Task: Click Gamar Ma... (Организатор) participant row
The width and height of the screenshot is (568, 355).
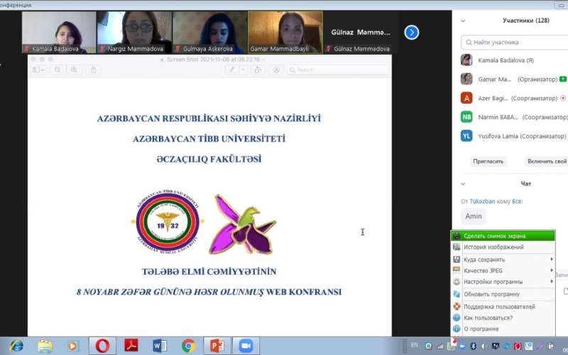Action: point(513,79)
